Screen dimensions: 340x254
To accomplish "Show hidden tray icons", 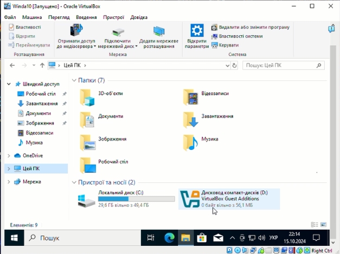I will coord(232,238).
